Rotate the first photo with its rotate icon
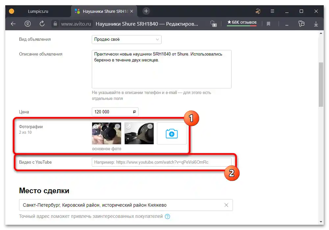 pos(96,126)
